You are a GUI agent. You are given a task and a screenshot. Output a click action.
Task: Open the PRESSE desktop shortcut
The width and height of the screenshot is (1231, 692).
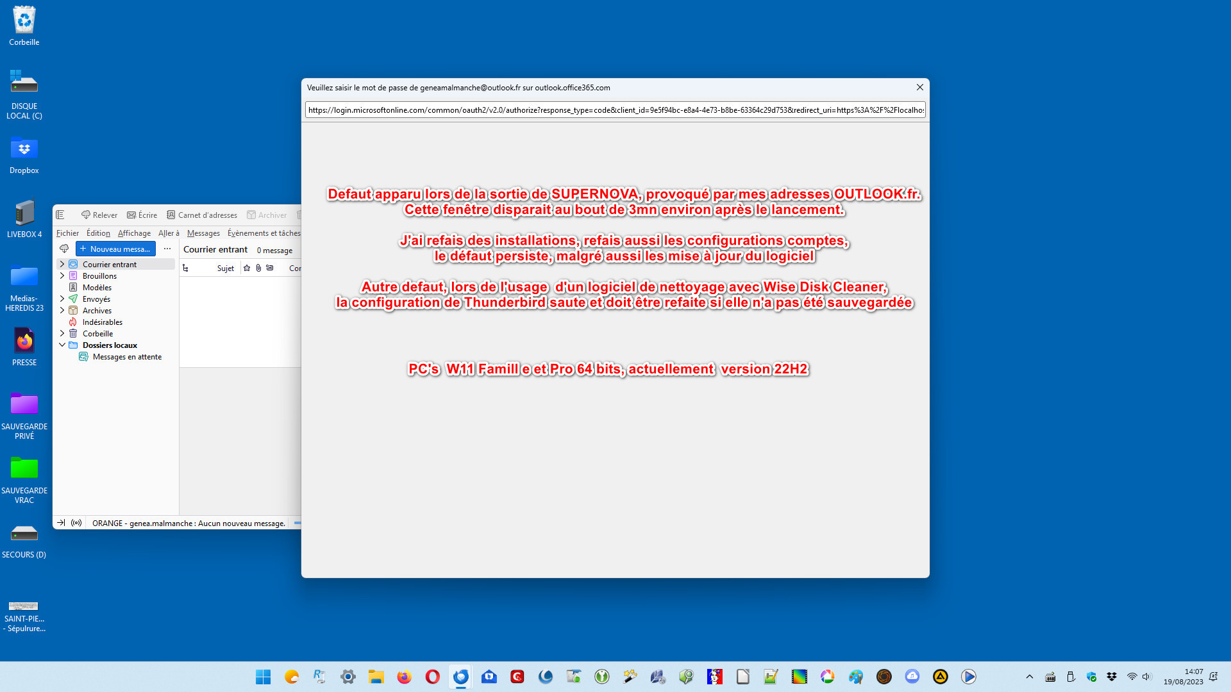click(x=24, y=347)
